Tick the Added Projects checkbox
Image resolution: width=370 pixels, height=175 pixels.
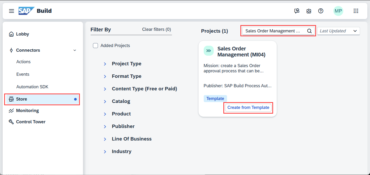(96, 45)
